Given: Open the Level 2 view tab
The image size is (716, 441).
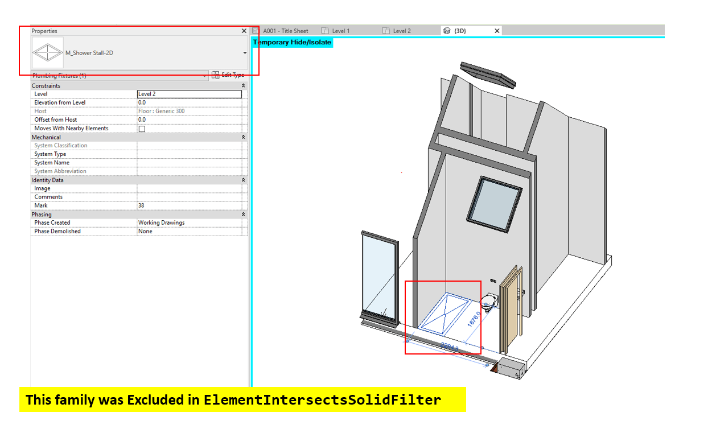Looking at the screenshot, I should [x=401, y=31].
